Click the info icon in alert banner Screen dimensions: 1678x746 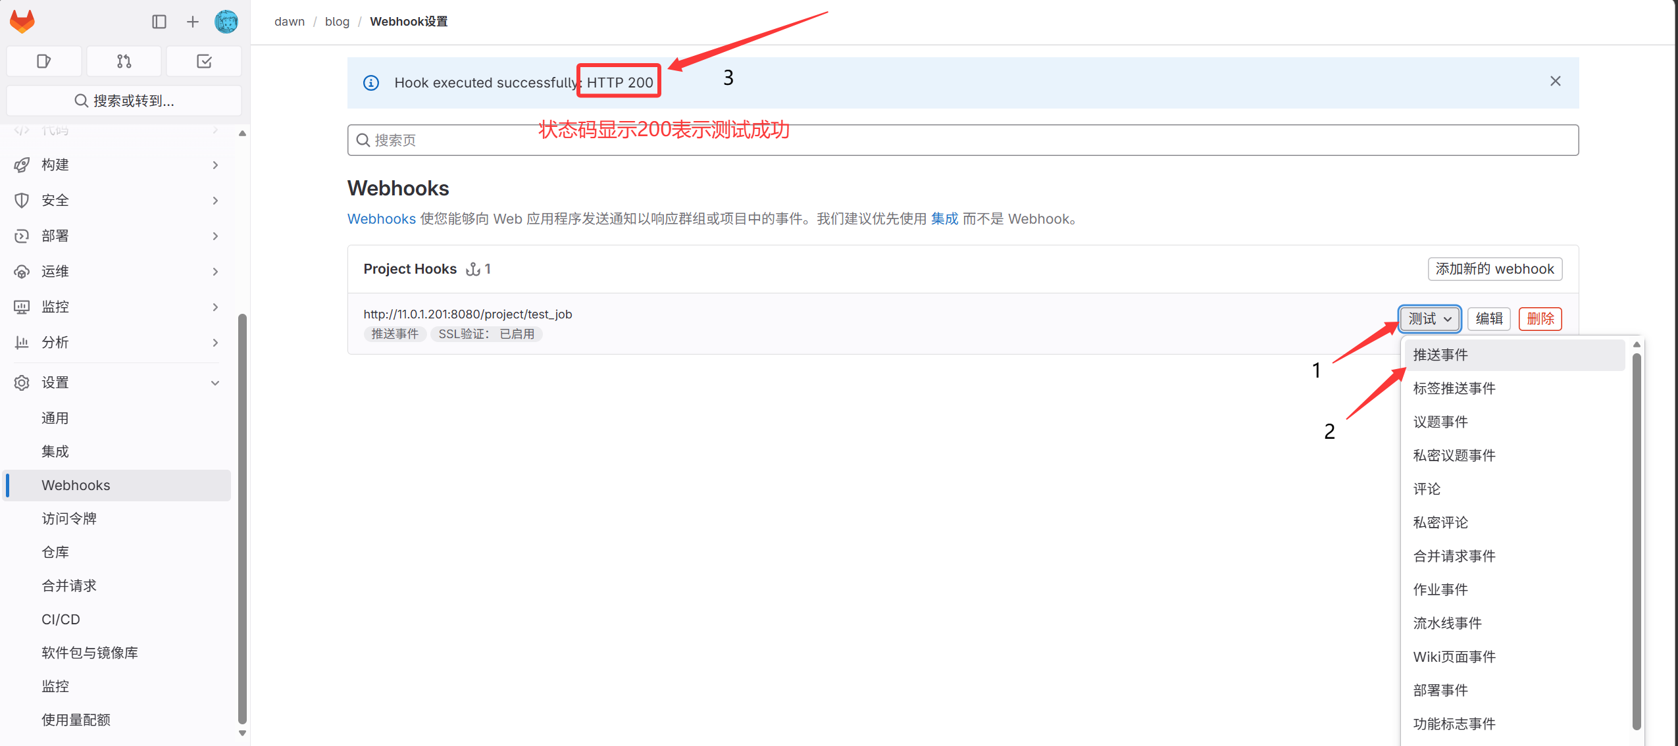tap(371, 83)
